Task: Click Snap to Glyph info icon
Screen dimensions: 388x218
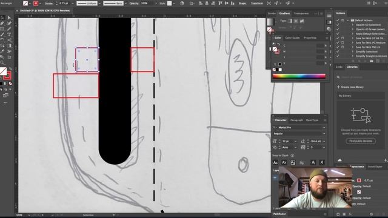Action: click(x=292, y=156)
